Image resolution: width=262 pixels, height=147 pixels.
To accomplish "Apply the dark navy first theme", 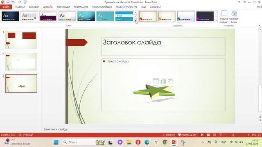I will [x=10, y=16].
